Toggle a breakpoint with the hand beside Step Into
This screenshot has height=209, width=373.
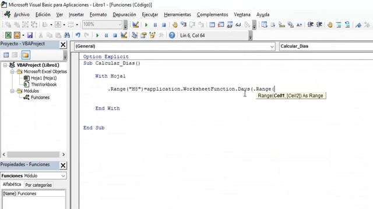[175, 24]
